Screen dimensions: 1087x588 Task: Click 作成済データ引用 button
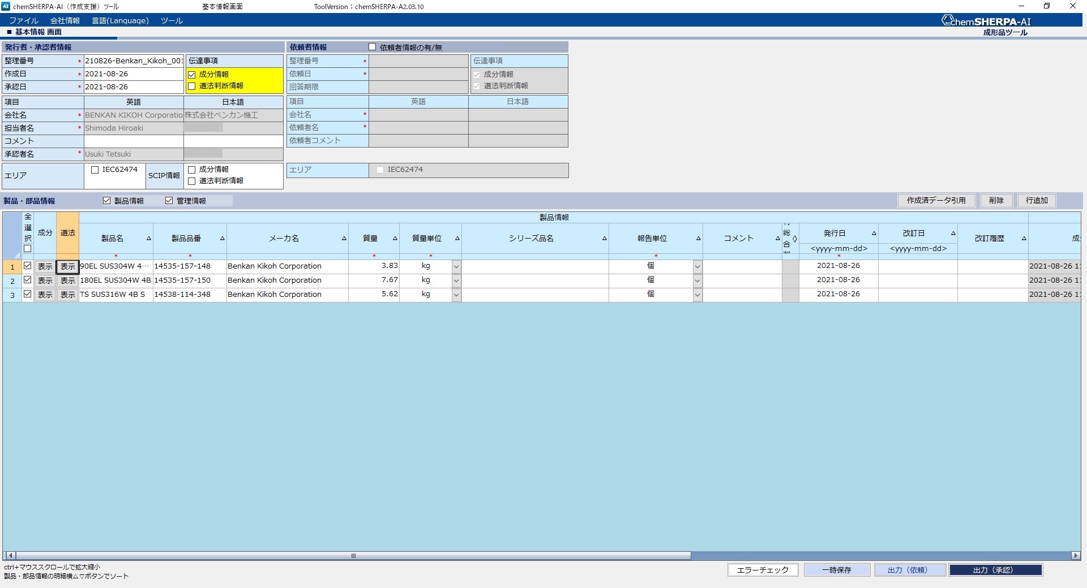coord(936,200)
